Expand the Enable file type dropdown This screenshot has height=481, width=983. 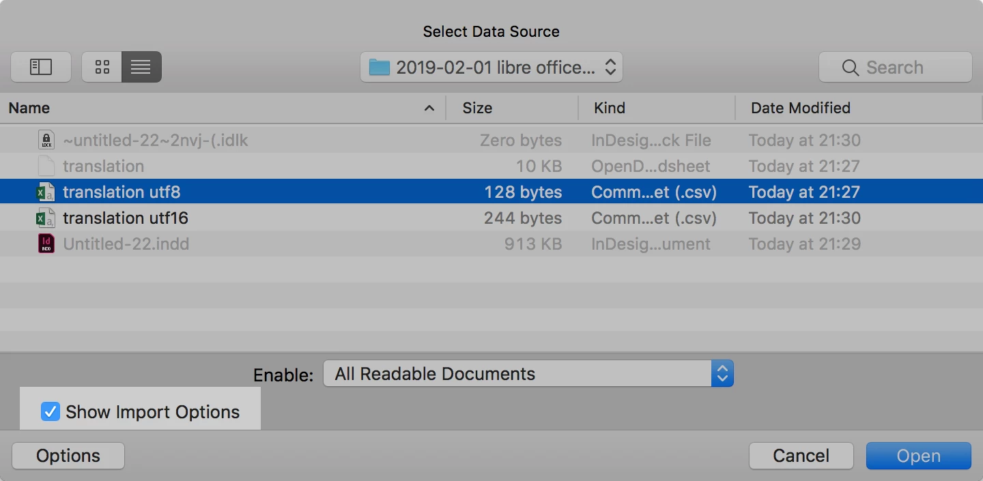click(x=528, y=374)
